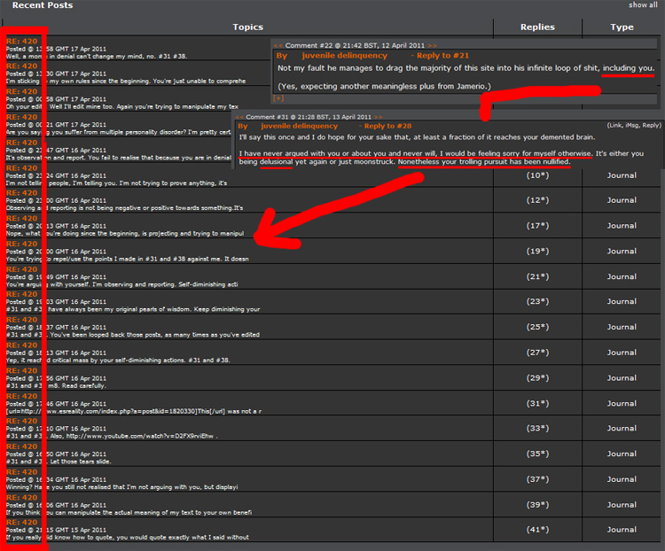Follow the 'Reply to #28' link

click(387, 126)
